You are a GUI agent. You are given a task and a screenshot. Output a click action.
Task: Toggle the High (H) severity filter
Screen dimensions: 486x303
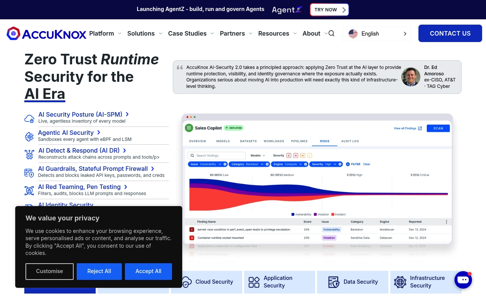tap(296, 156)
